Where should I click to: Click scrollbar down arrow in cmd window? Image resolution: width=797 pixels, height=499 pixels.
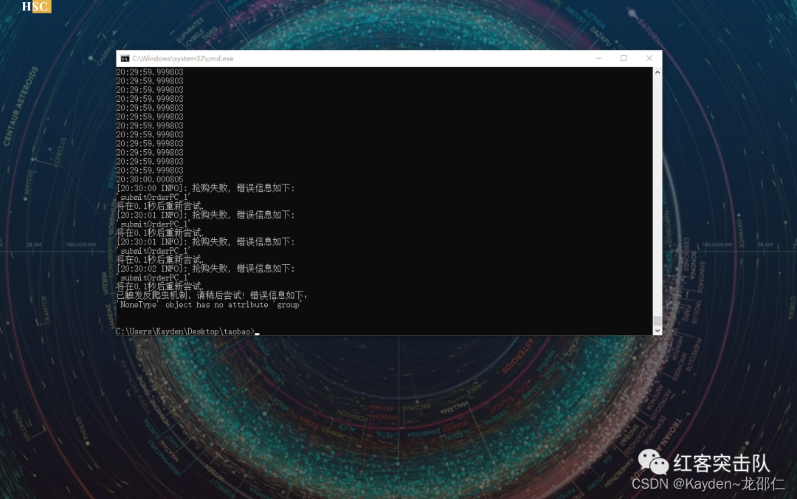coord(658,330)
